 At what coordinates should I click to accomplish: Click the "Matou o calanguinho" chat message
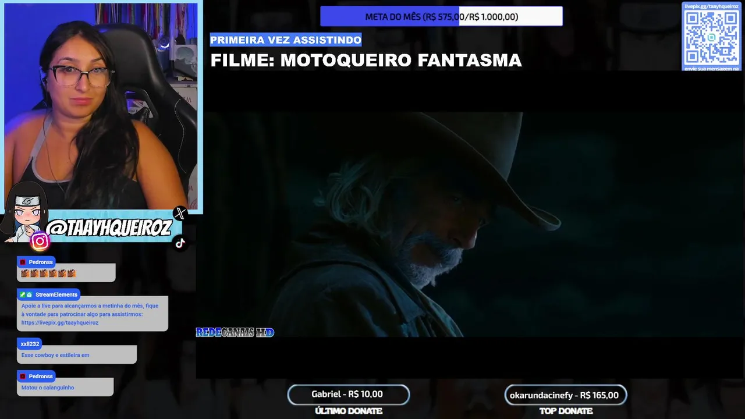pos(48,388)
